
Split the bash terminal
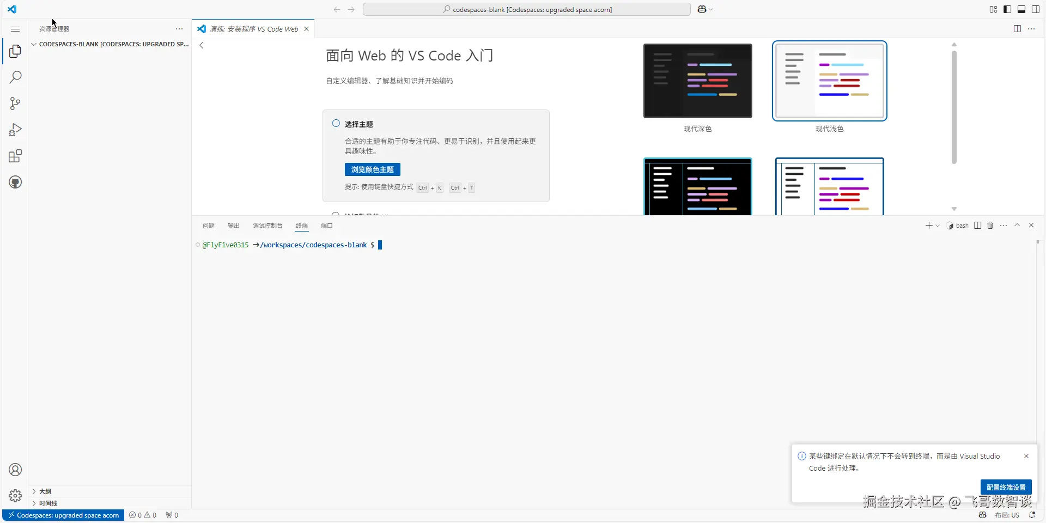click(x=978, y=226)
